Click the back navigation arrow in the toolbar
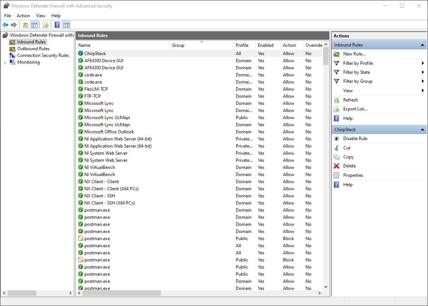428x306 pixels. [5, 25]
